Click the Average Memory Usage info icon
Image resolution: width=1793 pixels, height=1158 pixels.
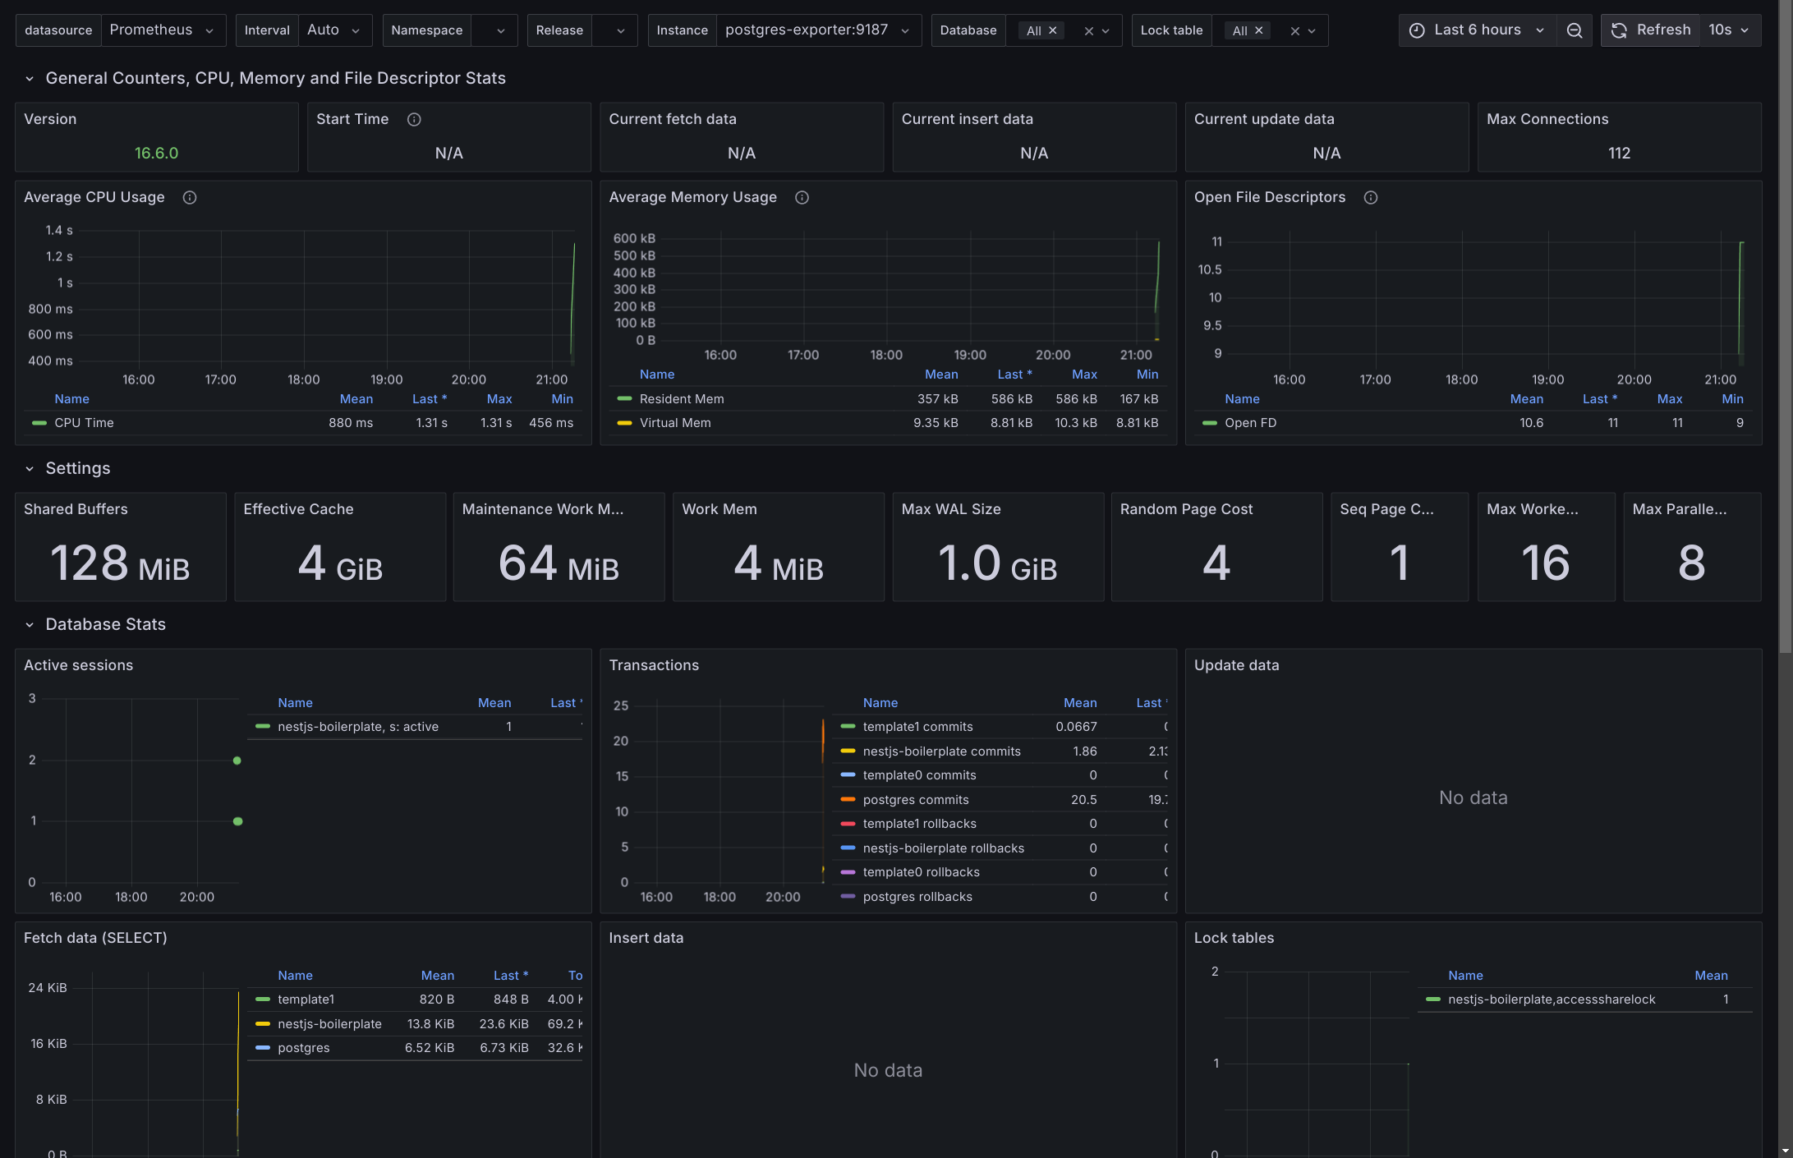(802, 198)
